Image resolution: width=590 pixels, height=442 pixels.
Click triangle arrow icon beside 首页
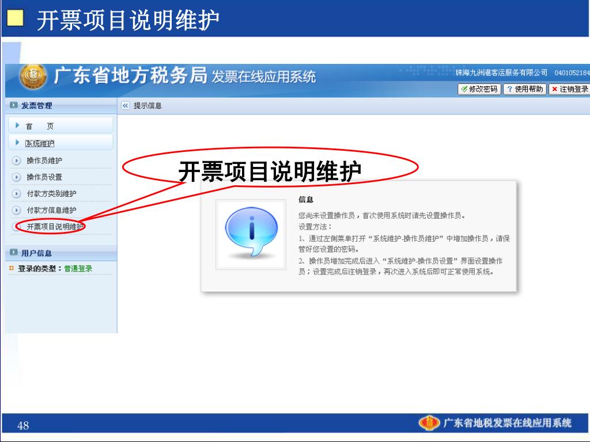point(17,125)
